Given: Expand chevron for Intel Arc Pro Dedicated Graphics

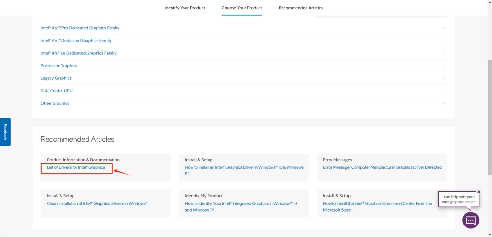Looking at the screenshot, I should tap(443, 28).
